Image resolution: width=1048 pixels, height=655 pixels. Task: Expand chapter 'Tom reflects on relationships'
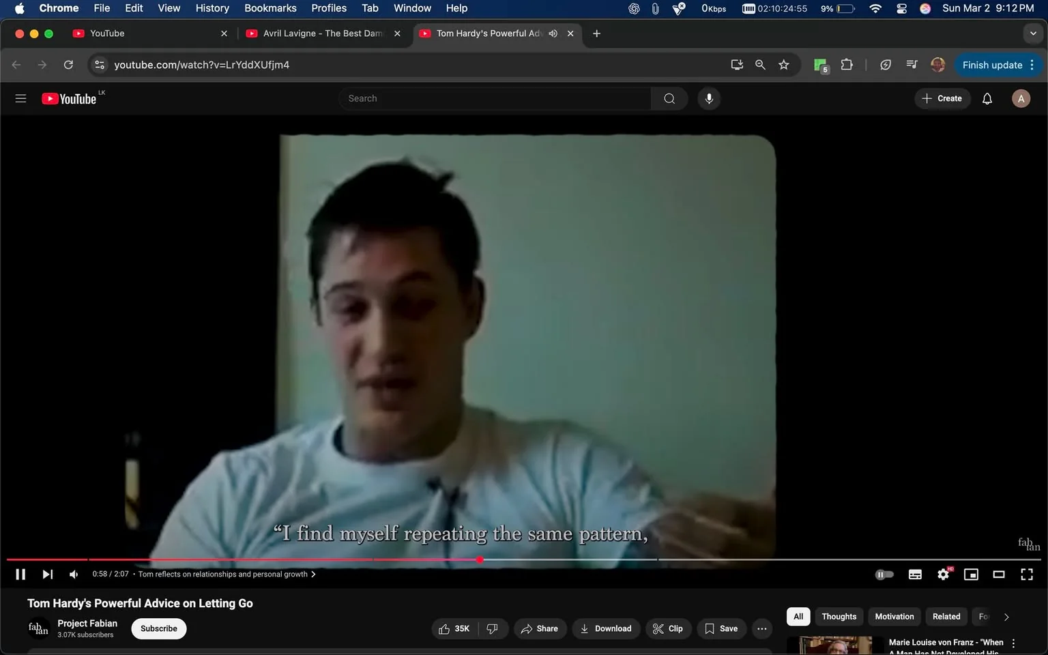pyautogui.click(x=227, y=574)
